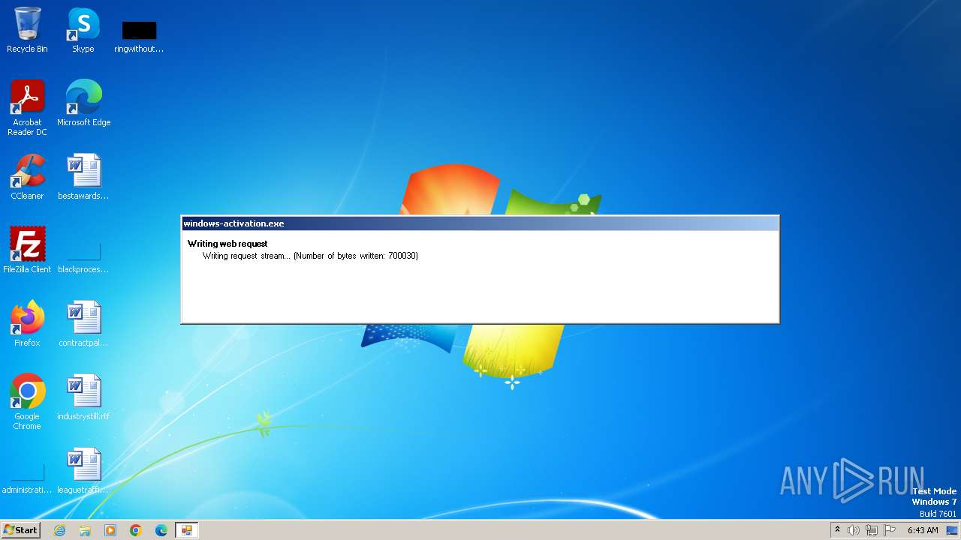Launch Edge from the taskbar

(161, 530)
